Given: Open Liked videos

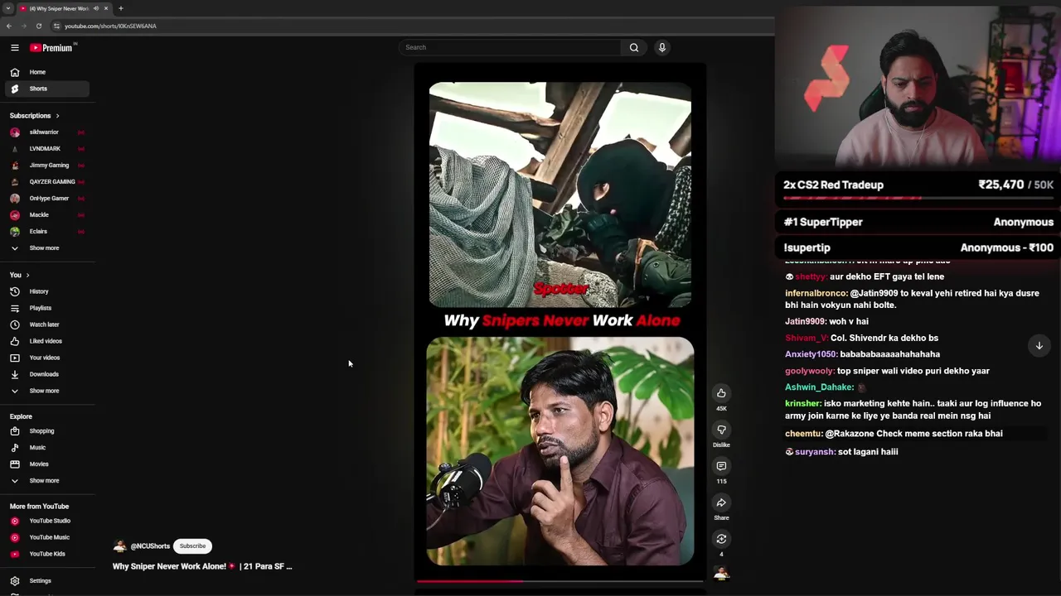Looking at the screenshot, I should (x=48, y=341).
